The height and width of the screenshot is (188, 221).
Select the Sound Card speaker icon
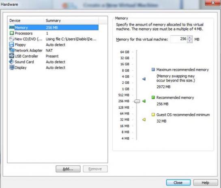(x=12, y=62)
